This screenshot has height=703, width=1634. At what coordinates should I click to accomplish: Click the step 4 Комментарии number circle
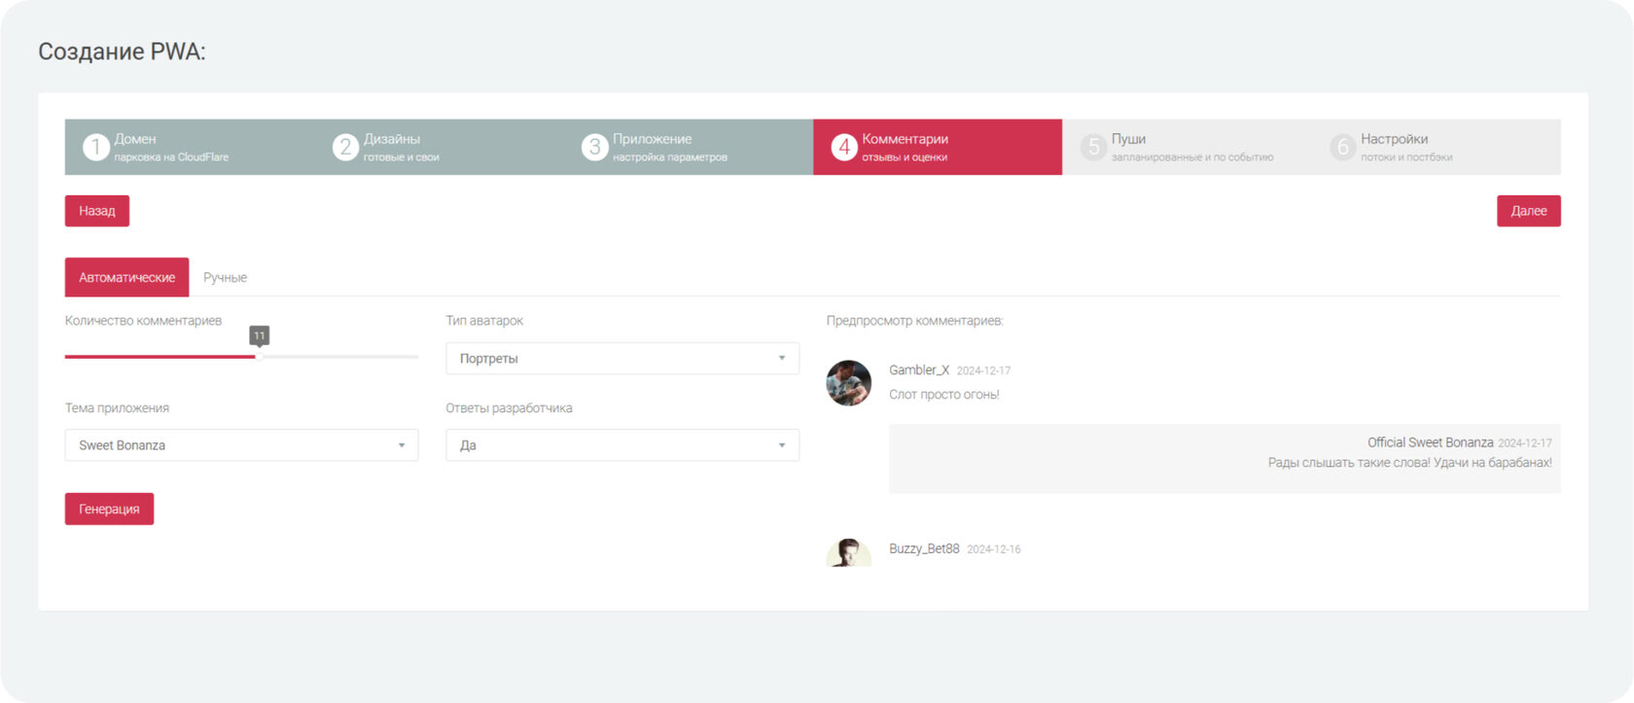pyautogui.click(x=843, y=147)
